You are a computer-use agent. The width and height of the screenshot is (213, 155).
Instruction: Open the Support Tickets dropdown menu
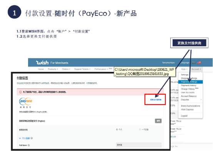coord(82,69)
